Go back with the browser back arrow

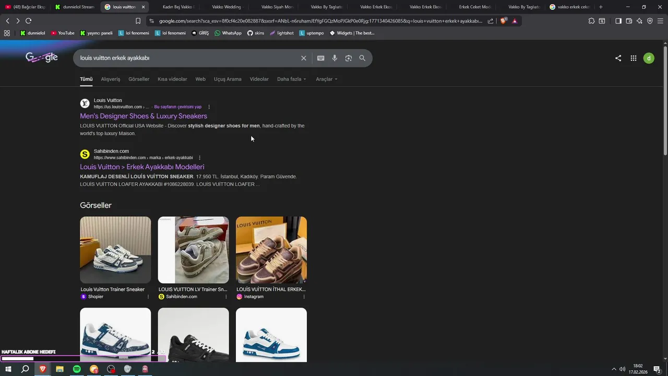(7, 21)
